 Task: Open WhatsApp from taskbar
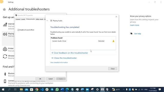[x=57, y=89]
